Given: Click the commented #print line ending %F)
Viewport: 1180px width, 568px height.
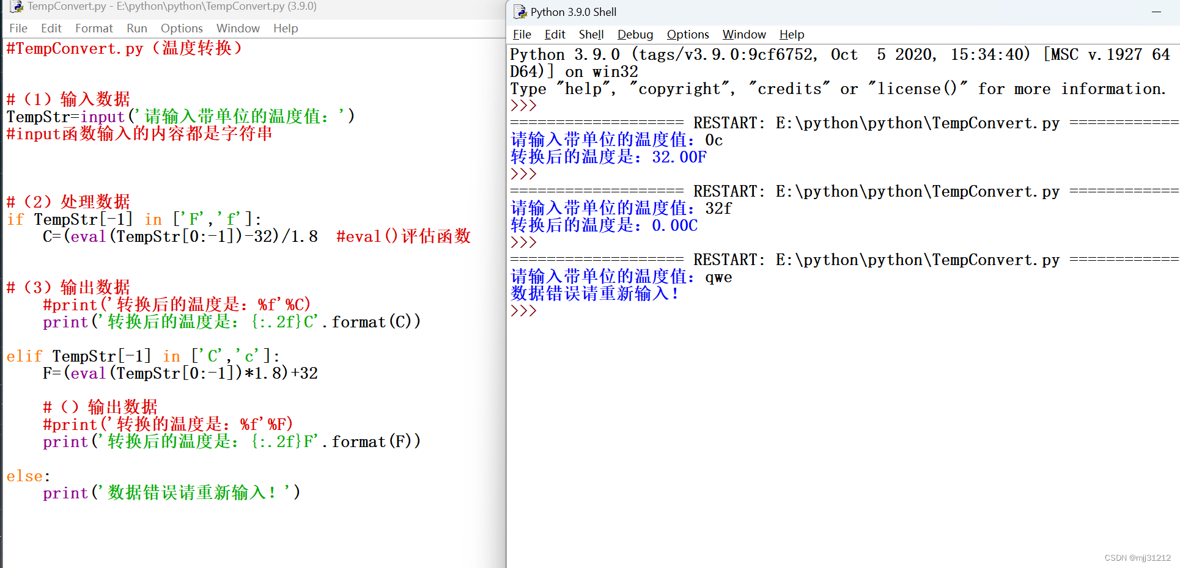Looking at the screenshot, I should 168,424.
